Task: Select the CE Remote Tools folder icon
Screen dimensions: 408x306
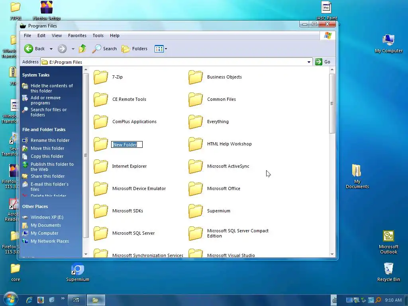Action: coord(101,99)
